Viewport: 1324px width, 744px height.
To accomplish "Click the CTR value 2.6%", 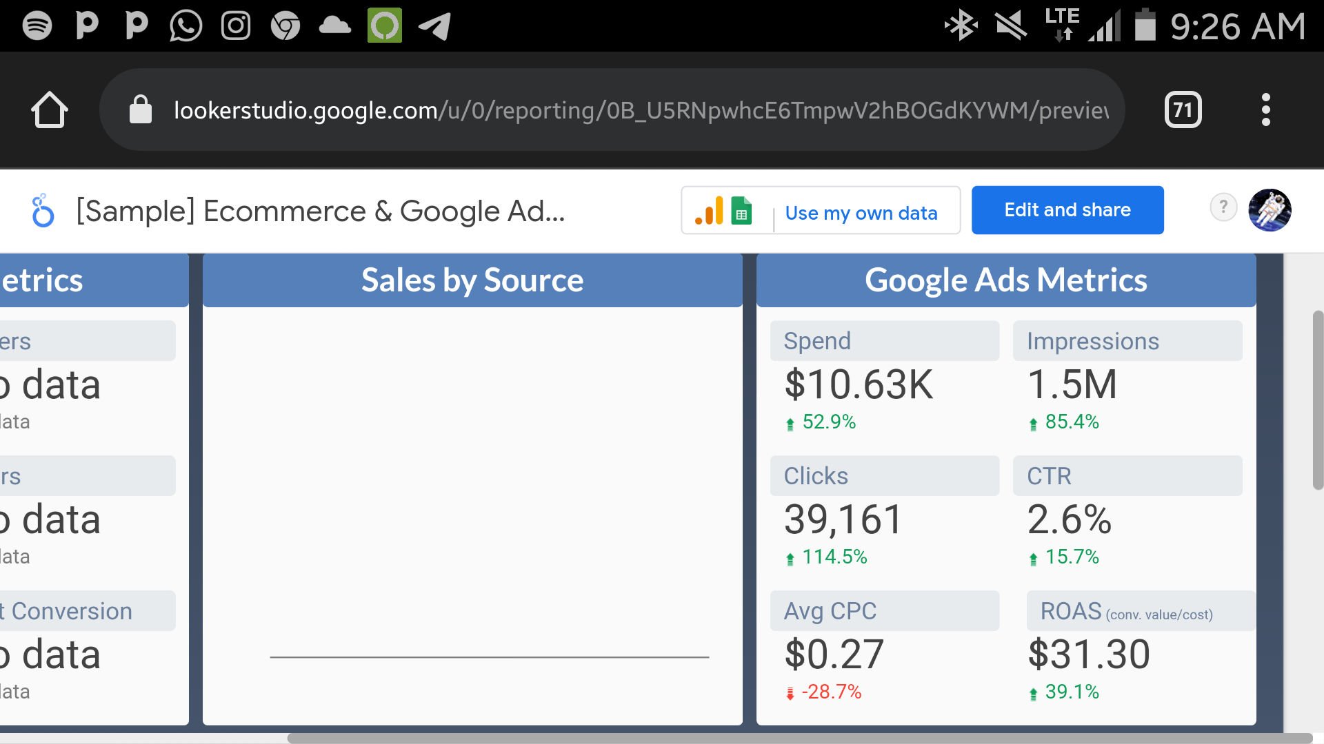I will click(x=1070, y=519).
